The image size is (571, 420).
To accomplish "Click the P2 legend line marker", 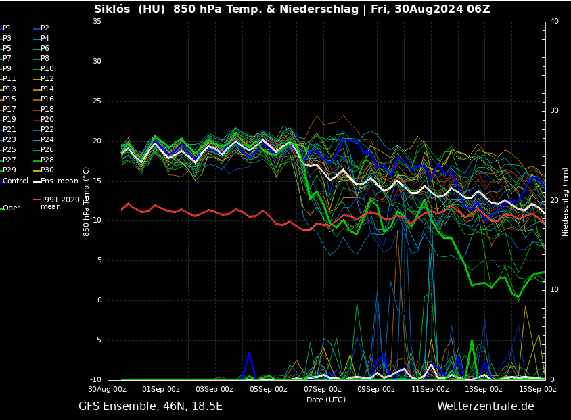I will point(37,28).
